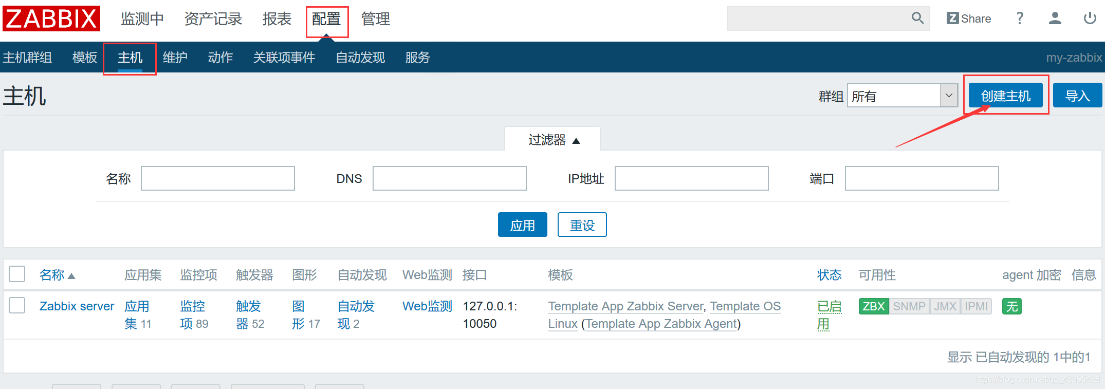The image size is (1105, 389).
Task: Open 应用集 11 link for Zabbix server
Action: click(x=138, y=315)
